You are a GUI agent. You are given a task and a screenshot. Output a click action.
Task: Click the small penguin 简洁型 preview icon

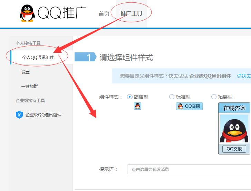(x=137, y=106)
